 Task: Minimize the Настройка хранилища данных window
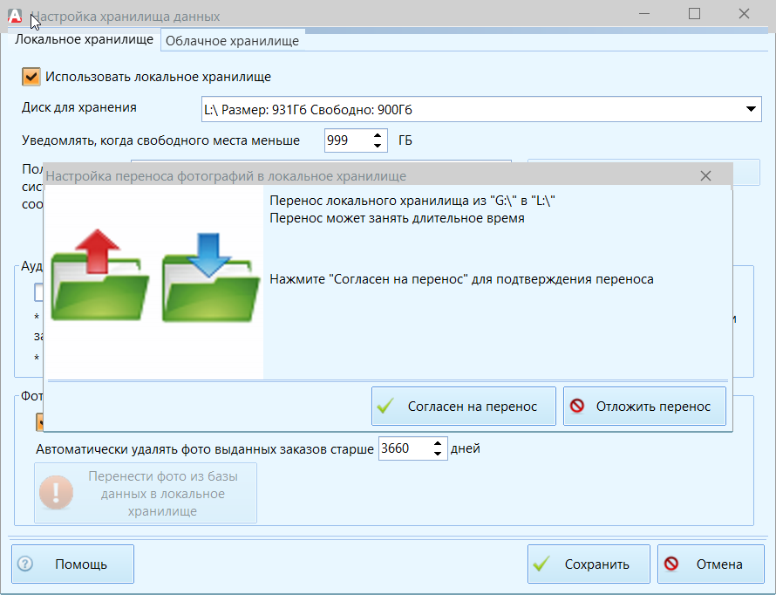(644, 14)
